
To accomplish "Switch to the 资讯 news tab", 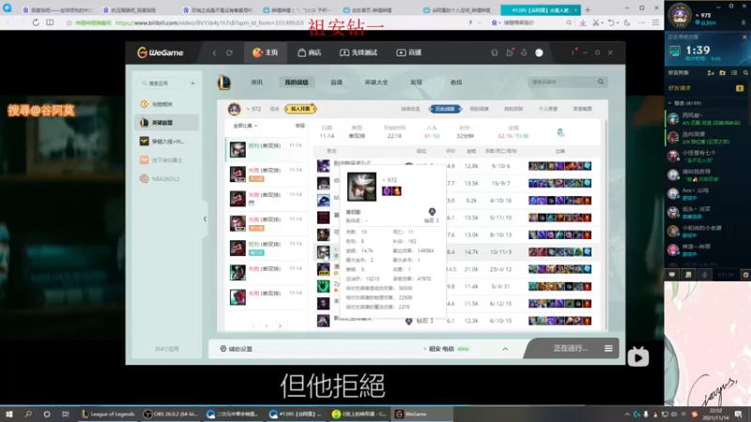I will click(x=256, y=83).
